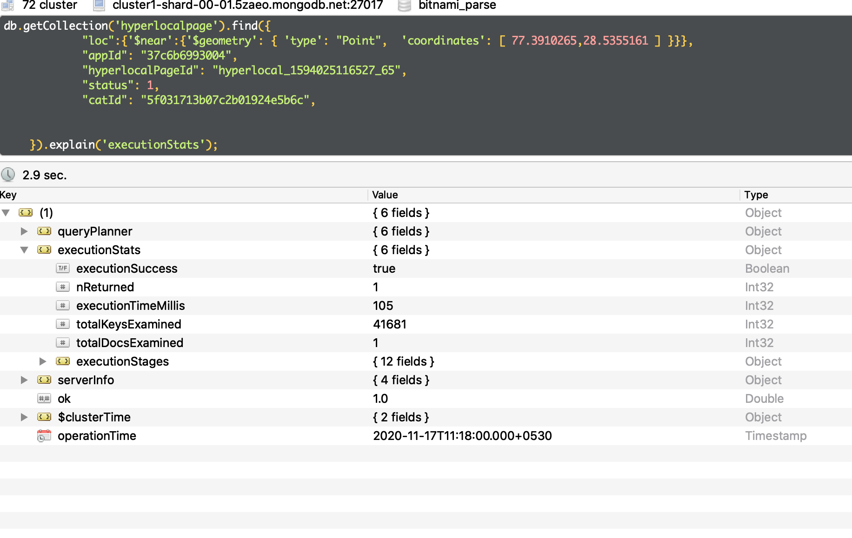Click the clock icon beside 2.9 sec.
The width and height of the screenshot is (852, 538).
8,175
